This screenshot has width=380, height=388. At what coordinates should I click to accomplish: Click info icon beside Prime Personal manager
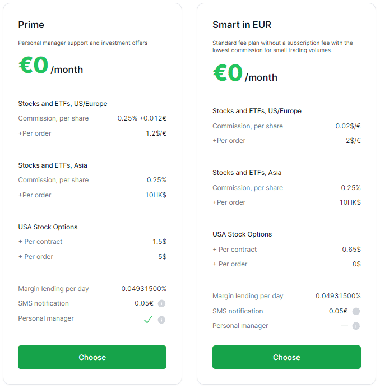(x=161, y=320)
